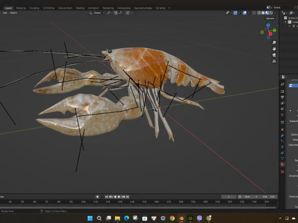
Task: Open the snapping options dropdown
Action: [x=121, y=13]
